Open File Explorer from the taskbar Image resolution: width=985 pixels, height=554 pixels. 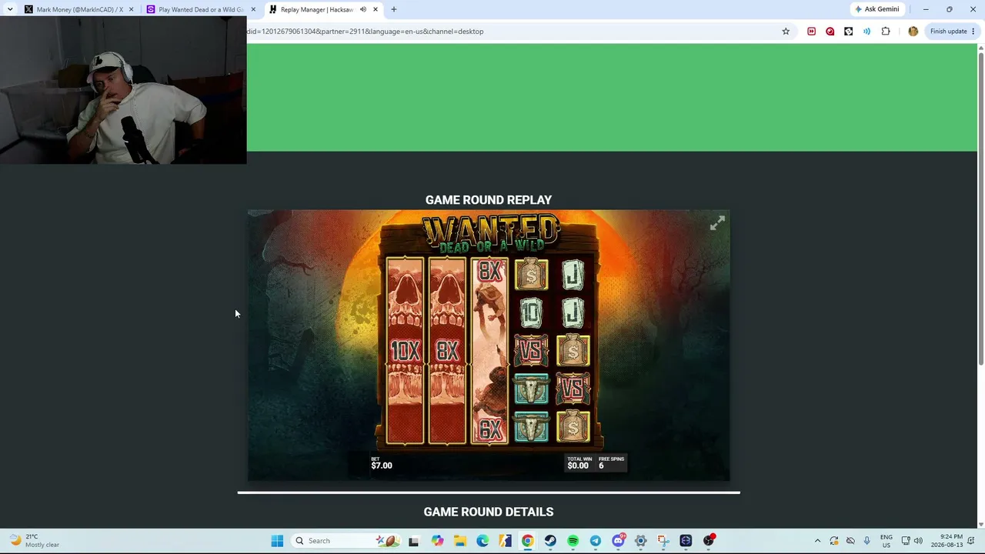coord(459,541)
